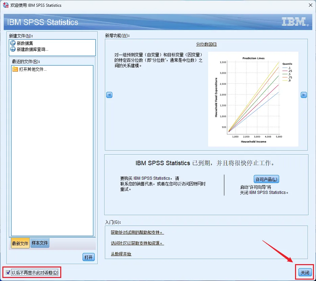This screenshot has width=316, height=281.
Task: Show previous feature with left arrow
Action: [109, 95]
